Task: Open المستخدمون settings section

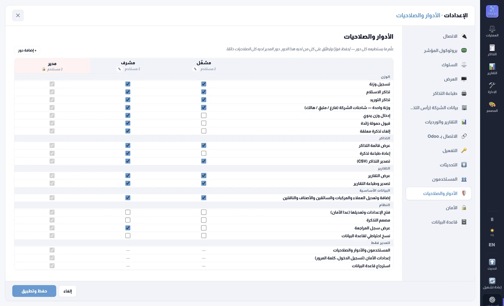Action: (438, 179)
